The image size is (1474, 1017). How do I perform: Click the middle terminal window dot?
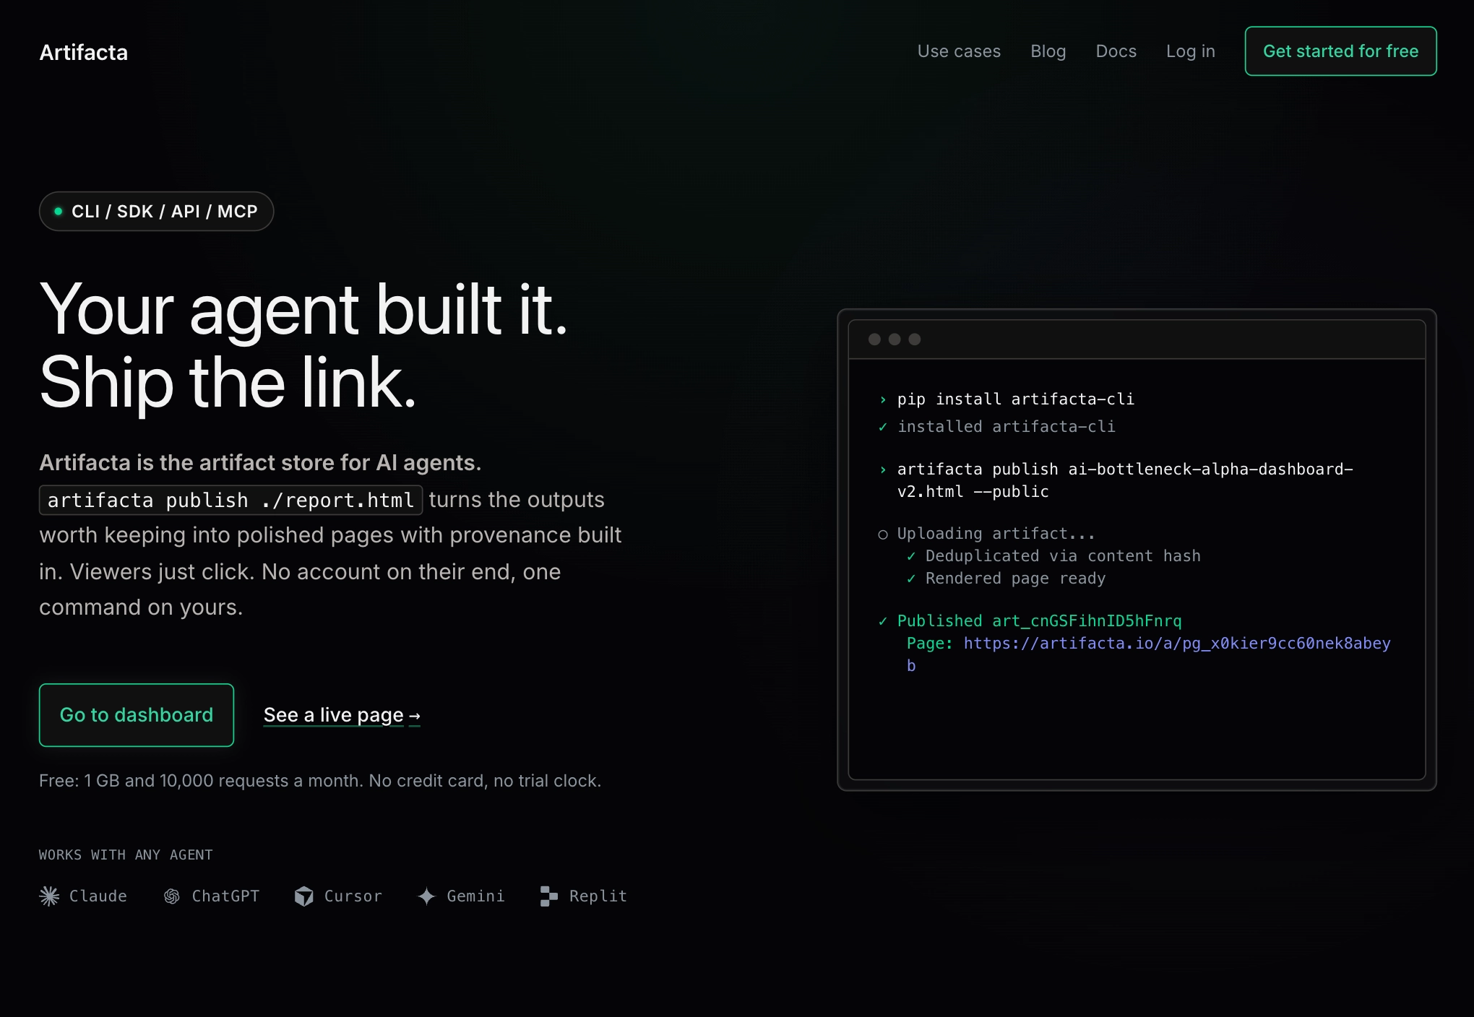pos(895,339)
